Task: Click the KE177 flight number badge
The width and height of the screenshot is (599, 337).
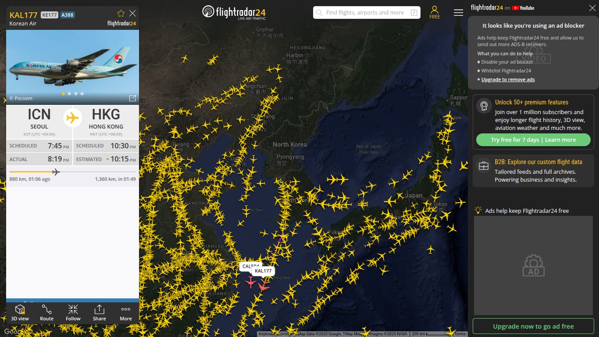Action: (50, 15)
